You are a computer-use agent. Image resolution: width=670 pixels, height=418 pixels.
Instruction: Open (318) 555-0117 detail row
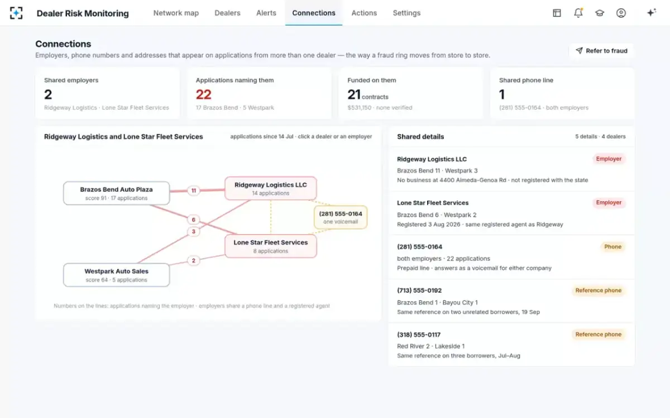(x=511, y=344)
